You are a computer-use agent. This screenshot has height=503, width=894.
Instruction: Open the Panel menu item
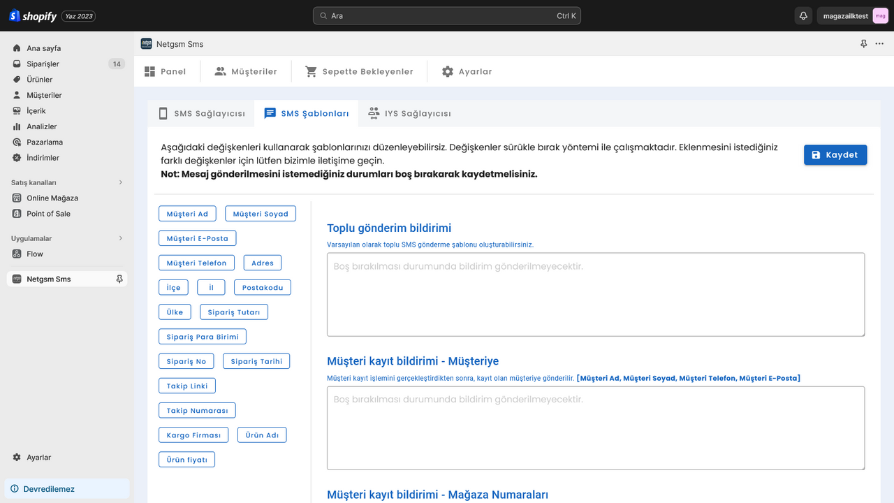(x=166, y=71)
